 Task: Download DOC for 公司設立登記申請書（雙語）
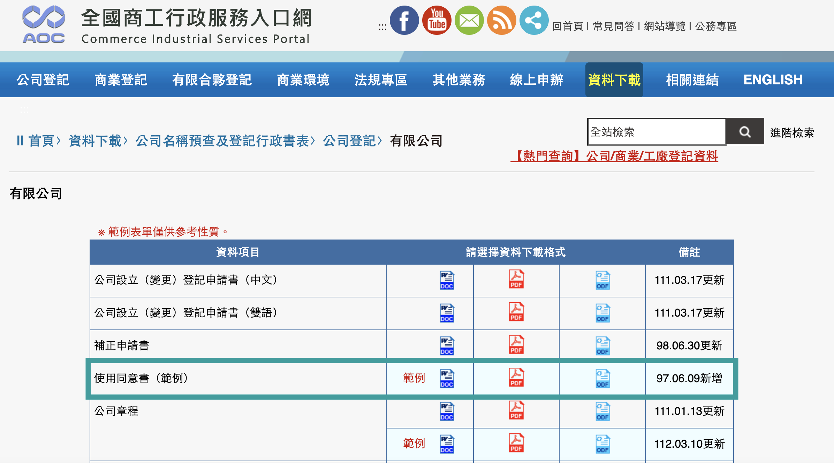tap(447, 313)
